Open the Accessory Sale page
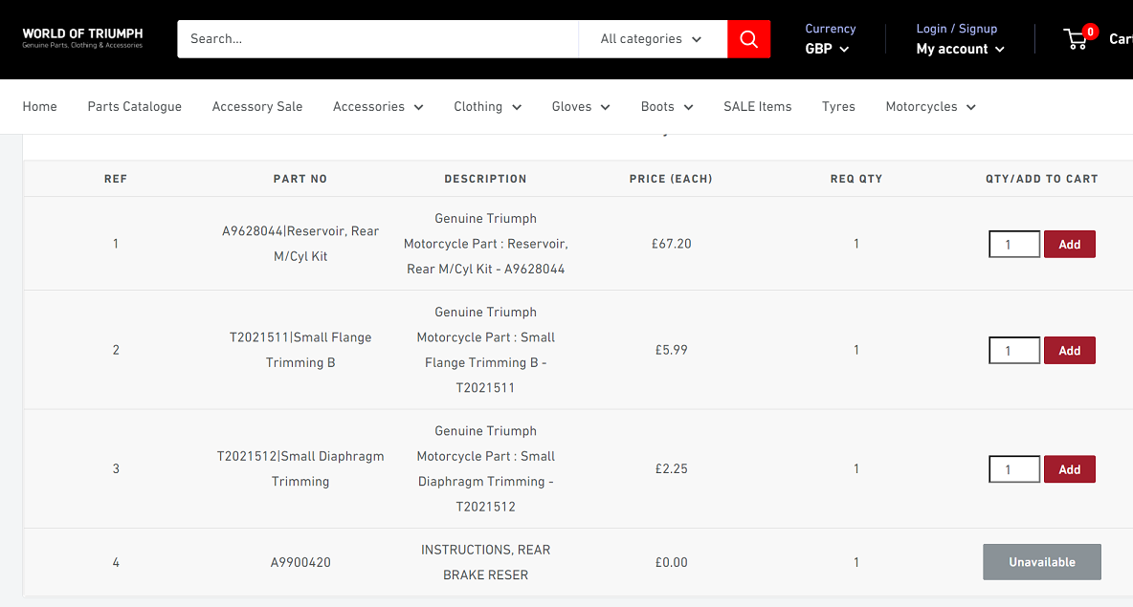 (257, 107)
